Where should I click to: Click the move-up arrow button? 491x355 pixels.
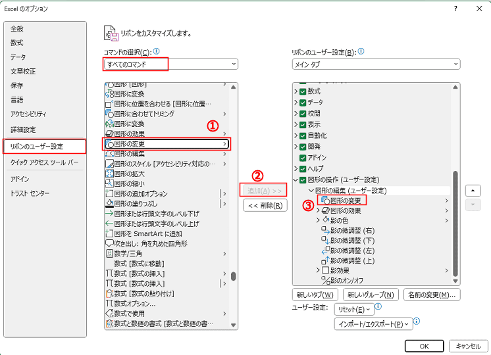(473, 191)
